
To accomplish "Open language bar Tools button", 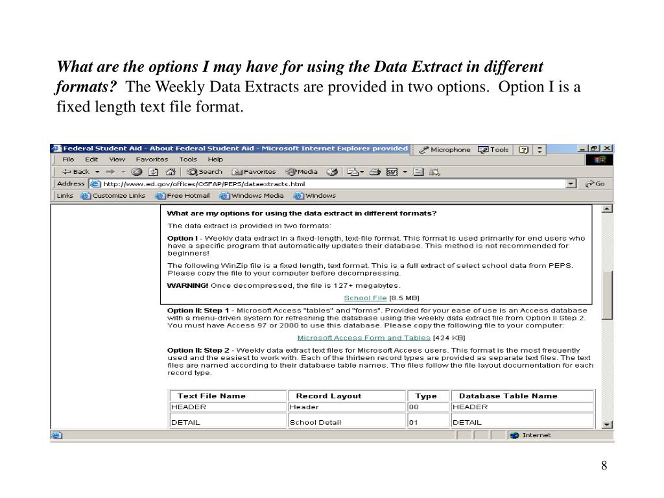I will click(x=493, y=150).
